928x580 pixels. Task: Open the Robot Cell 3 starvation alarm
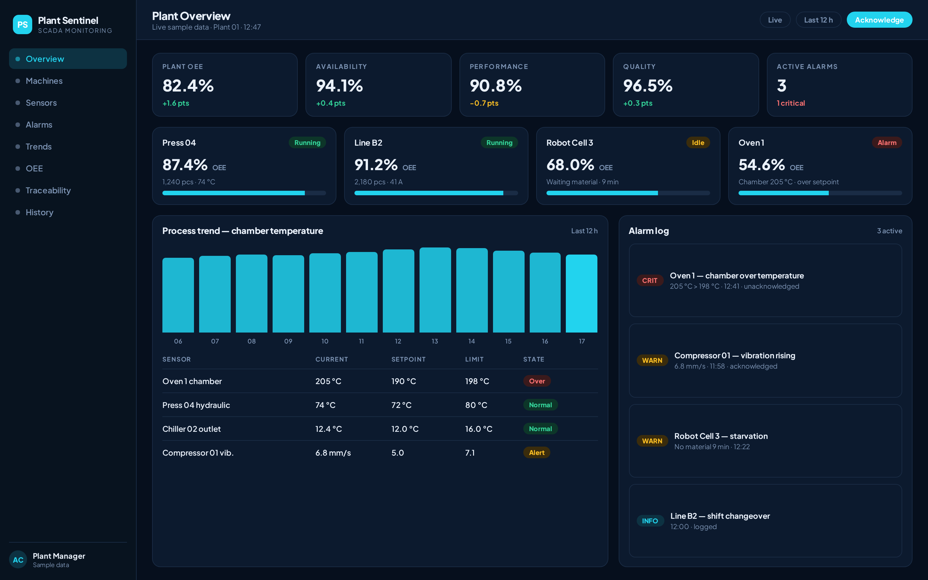point(765,441)
